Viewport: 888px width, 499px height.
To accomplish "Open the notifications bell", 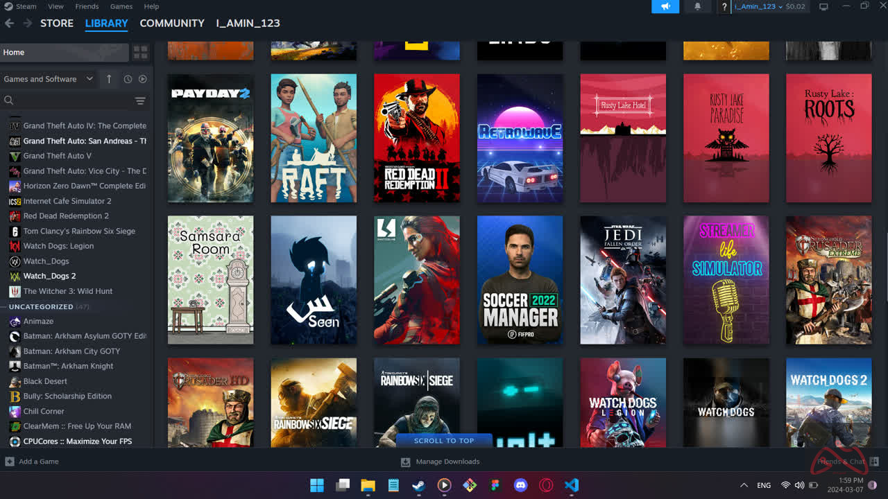I will [x=697, y=7].
